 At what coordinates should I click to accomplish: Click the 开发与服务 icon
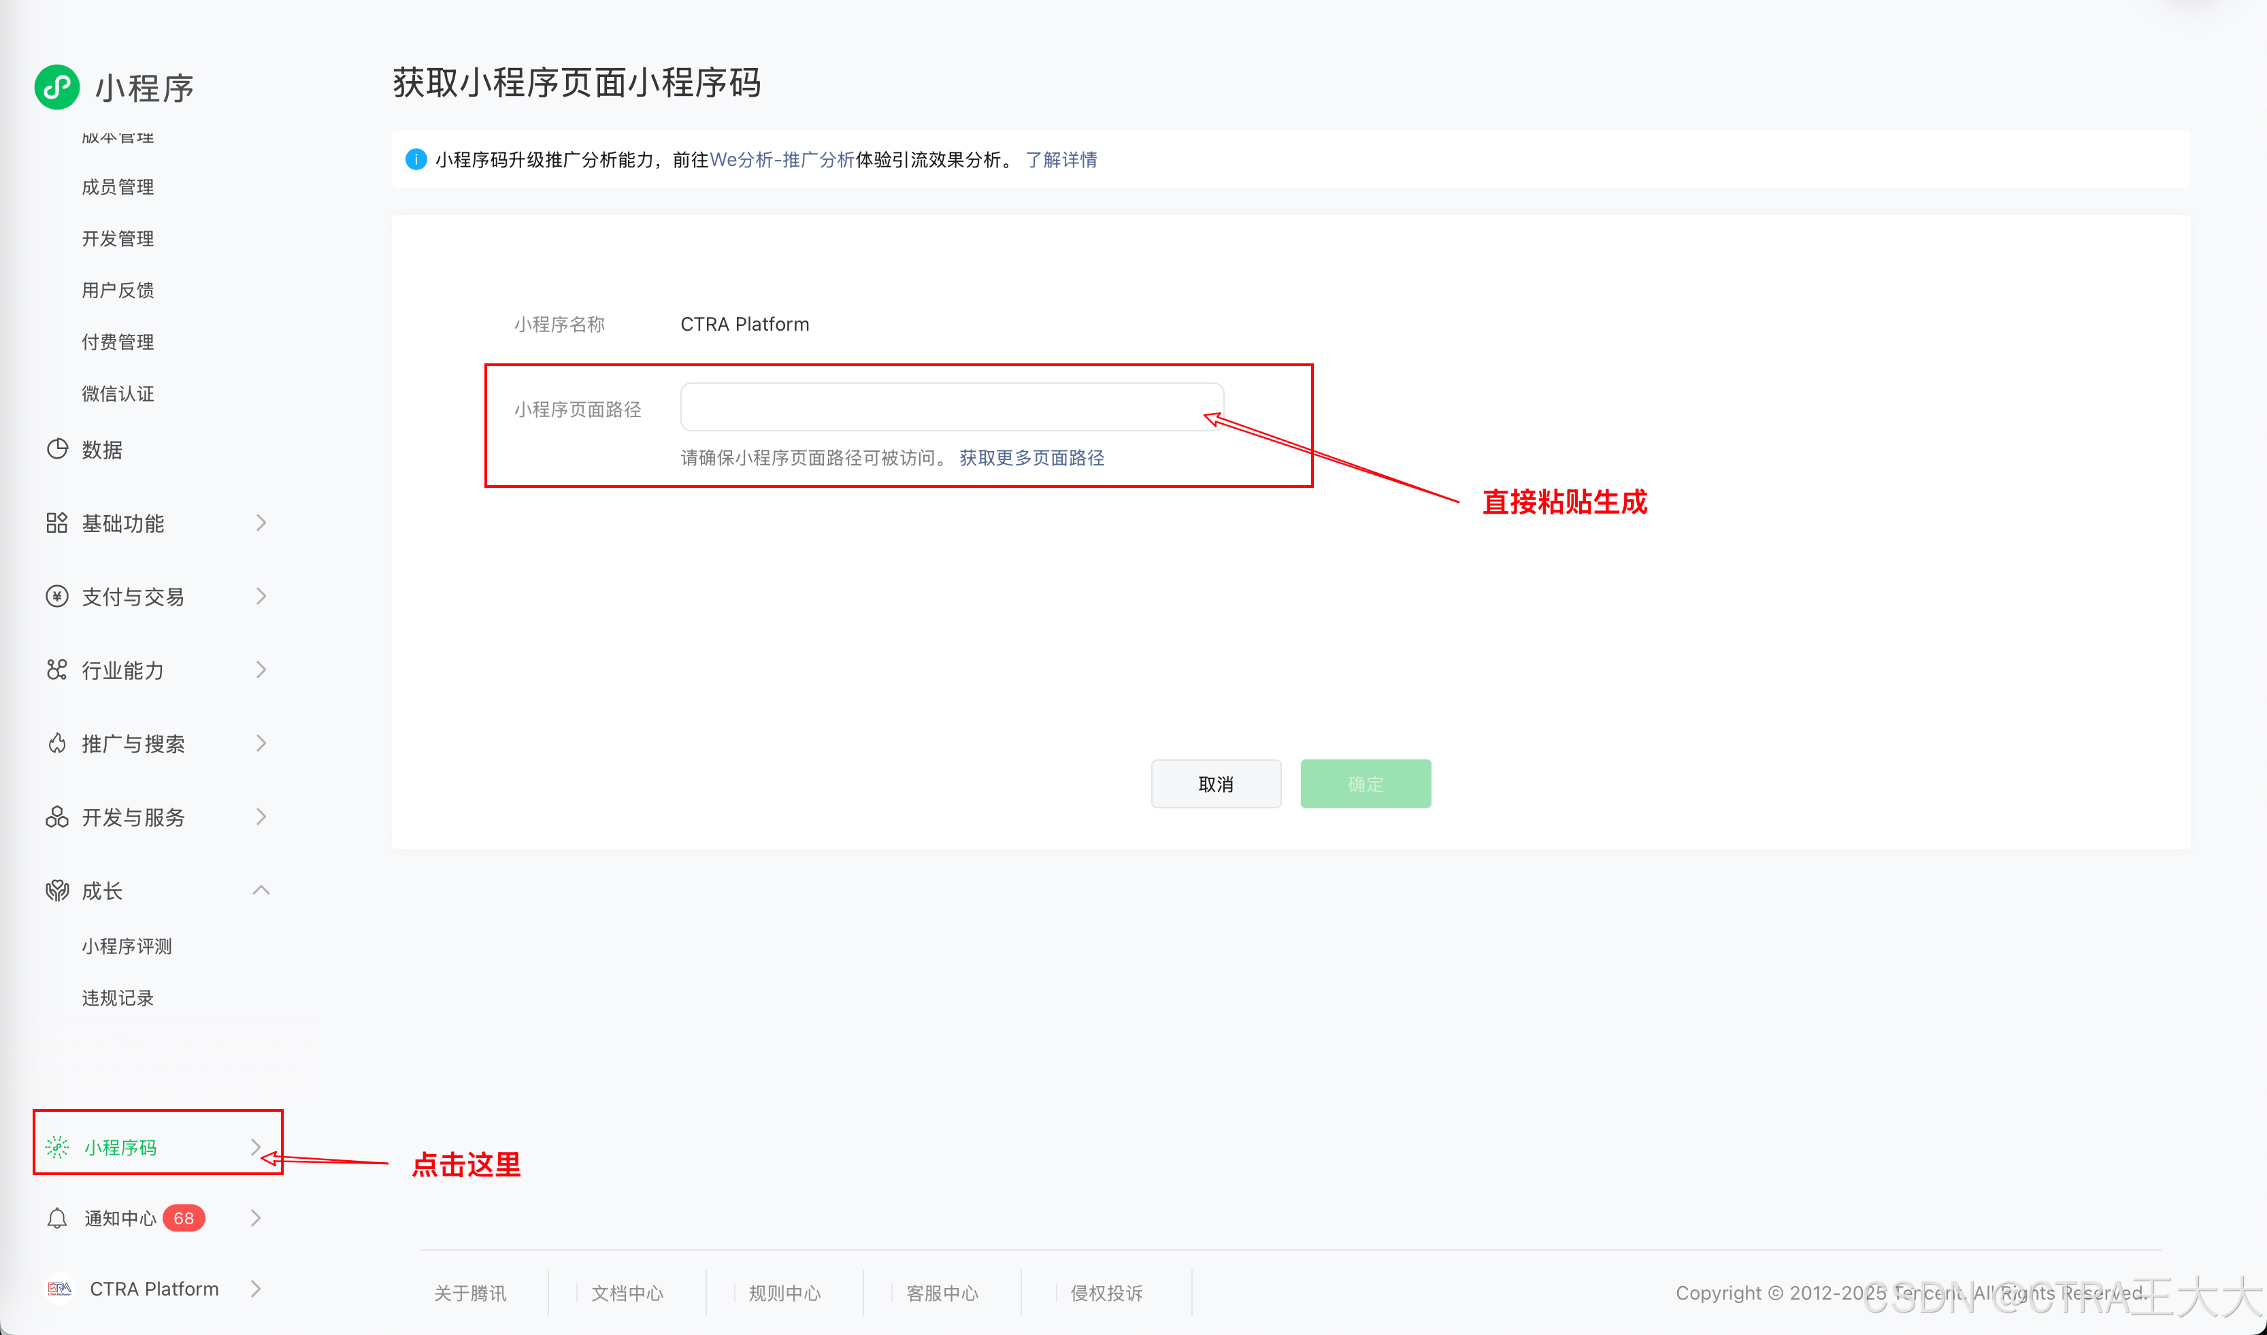coord(56,817)
